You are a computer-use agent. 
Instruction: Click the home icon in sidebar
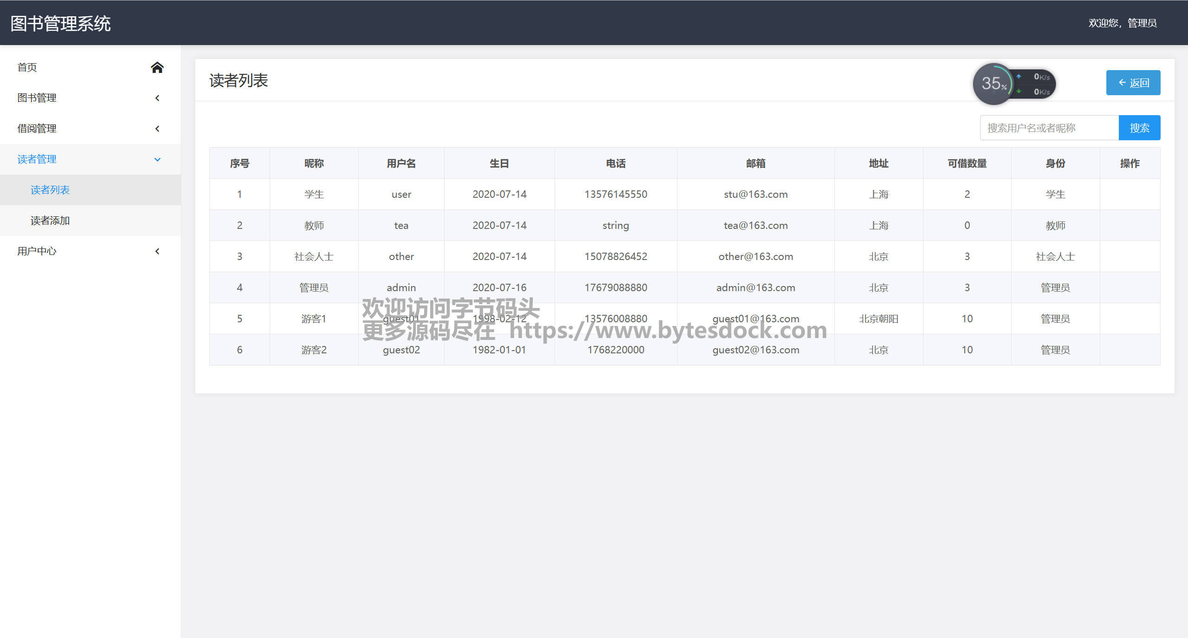157,67
